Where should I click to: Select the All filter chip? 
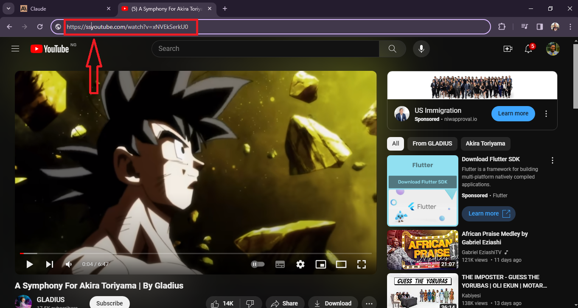(396, 143)
